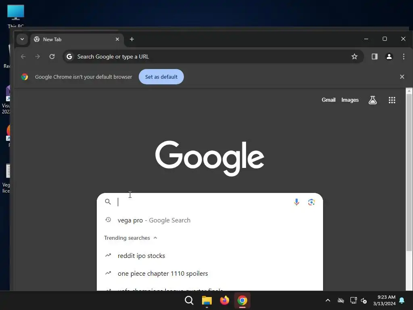The width and height of the screenshot is (413, 310).
Task: Click OneDrive cloud tray icon
Action: [x=340, y=300]
